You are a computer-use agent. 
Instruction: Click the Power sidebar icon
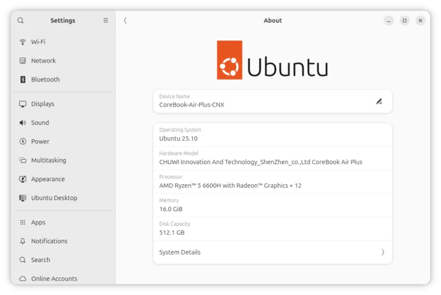23,141
